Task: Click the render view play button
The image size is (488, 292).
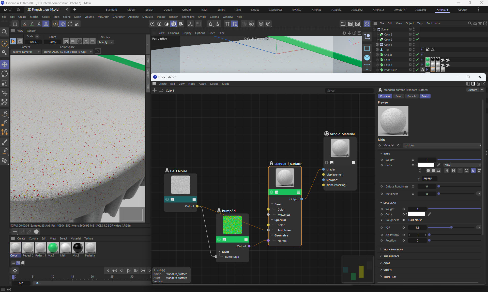Action: click(x=13, y=41)
